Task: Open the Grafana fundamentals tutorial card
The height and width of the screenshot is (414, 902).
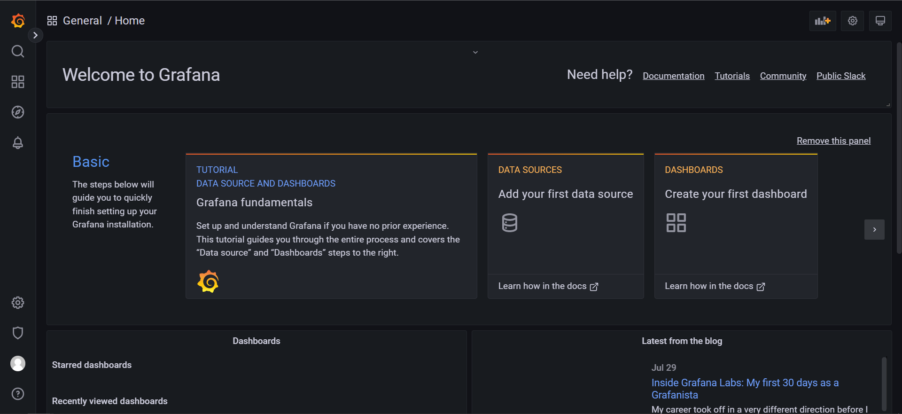Action: click(331, 226)
